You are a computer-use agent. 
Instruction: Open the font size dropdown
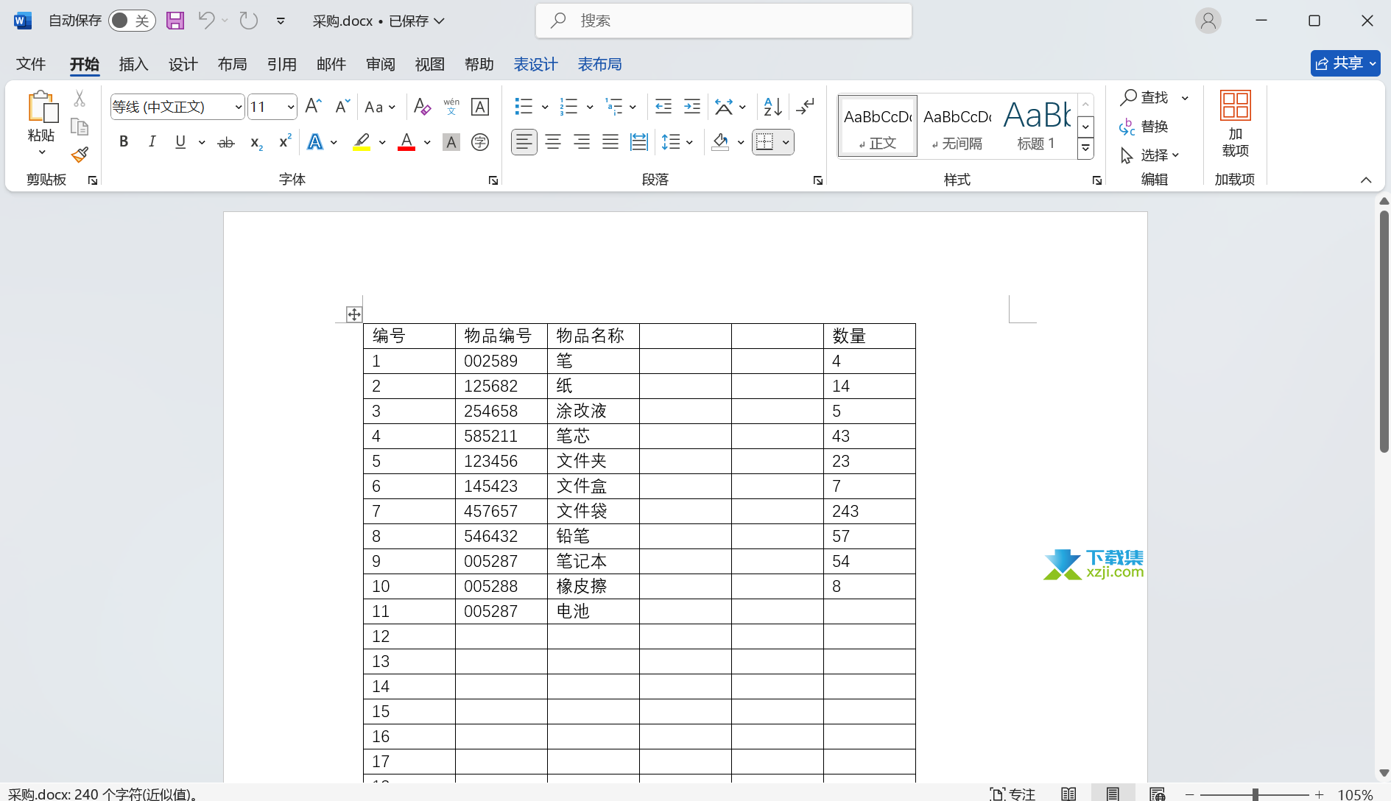tap(290, 107)
